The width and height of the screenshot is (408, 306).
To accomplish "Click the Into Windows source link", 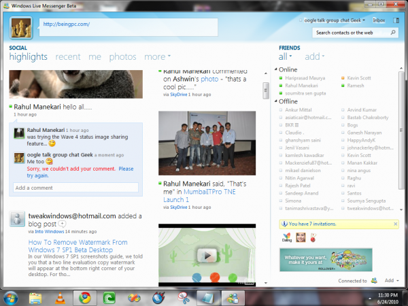I will [x=50, y=231].
